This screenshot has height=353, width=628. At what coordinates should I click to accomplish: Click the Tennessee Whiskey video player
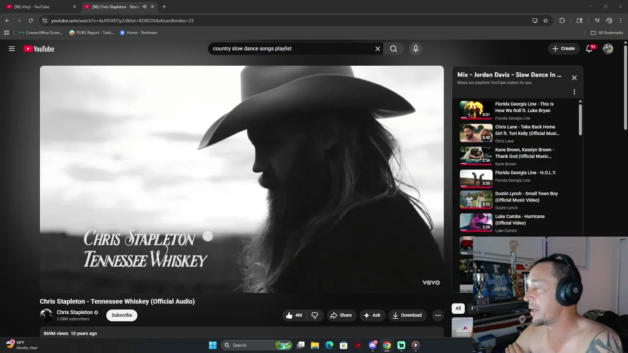point(241,179)
